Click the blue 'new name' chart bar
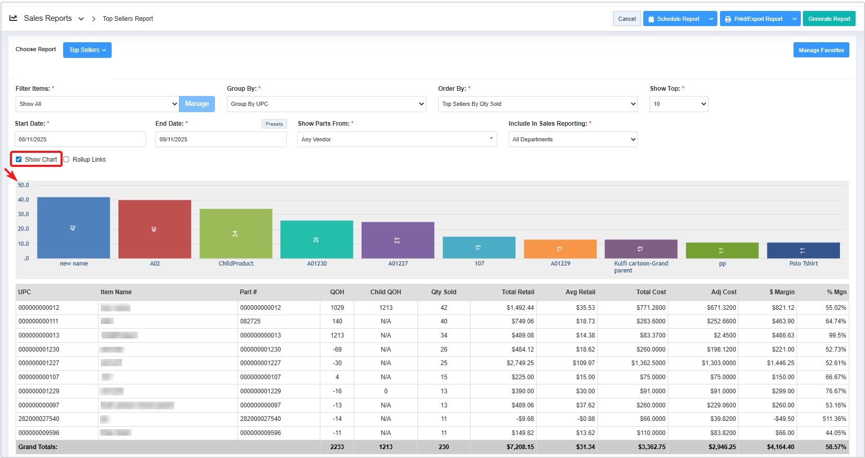The image size is (865, 458). 74,228
